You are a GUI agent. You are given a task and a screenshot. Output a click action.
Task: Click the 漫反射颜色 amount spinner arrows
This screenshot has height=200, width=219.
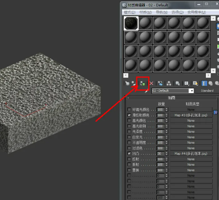(166, 115)
